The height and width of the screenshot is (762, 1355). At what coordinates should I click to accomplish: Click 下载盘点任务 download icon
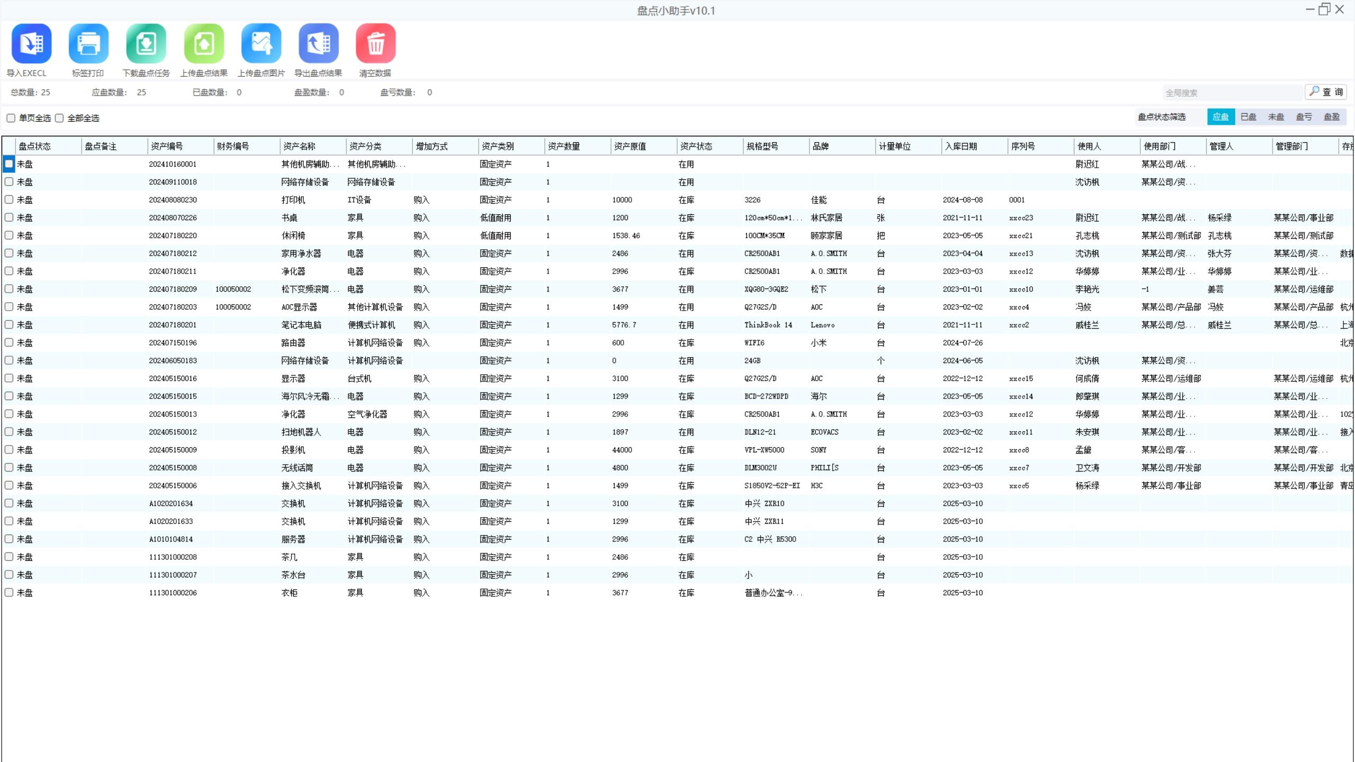(146, 43)
